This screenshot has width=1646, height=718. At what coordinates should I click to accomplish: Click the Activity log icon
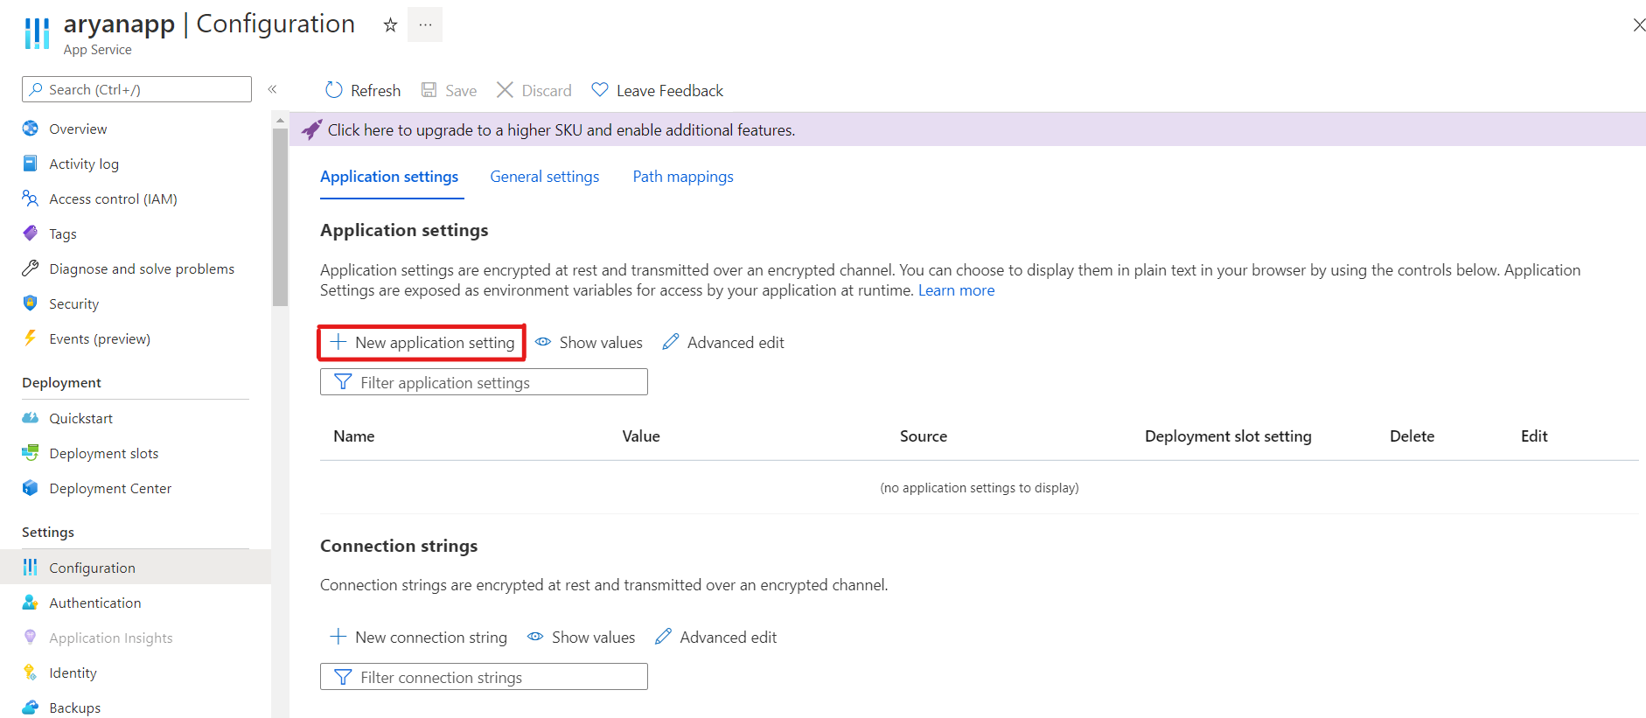pyautogui.click(x=30, y=164)
